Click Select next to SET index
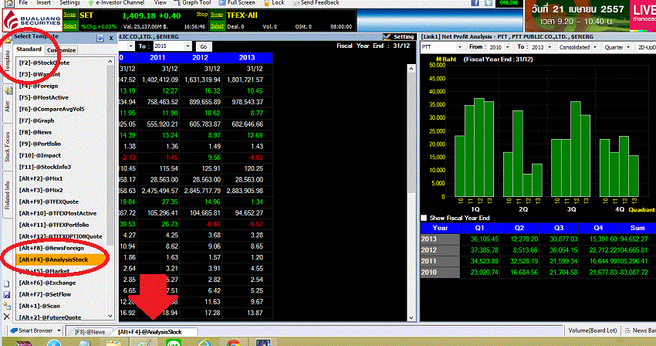This screenshot has height=346, width=656. pos(70,26)
